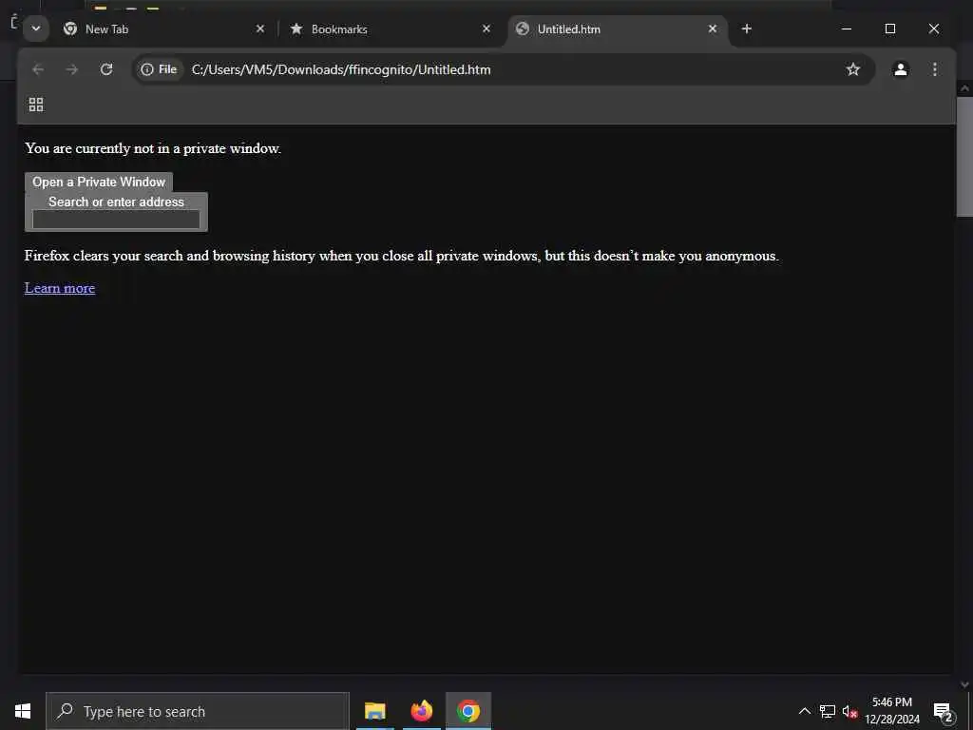Click scrollbar down arrow
The width and height of the screenshot is (973, 730).
964,684
